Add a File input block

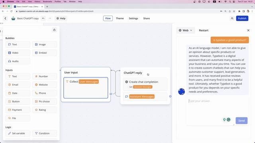point(18,118)
